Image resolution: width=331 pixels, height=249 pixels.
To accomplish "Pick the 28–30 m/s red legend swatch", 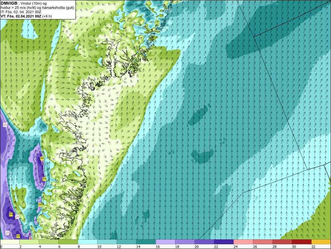I will tap(282, 242).
